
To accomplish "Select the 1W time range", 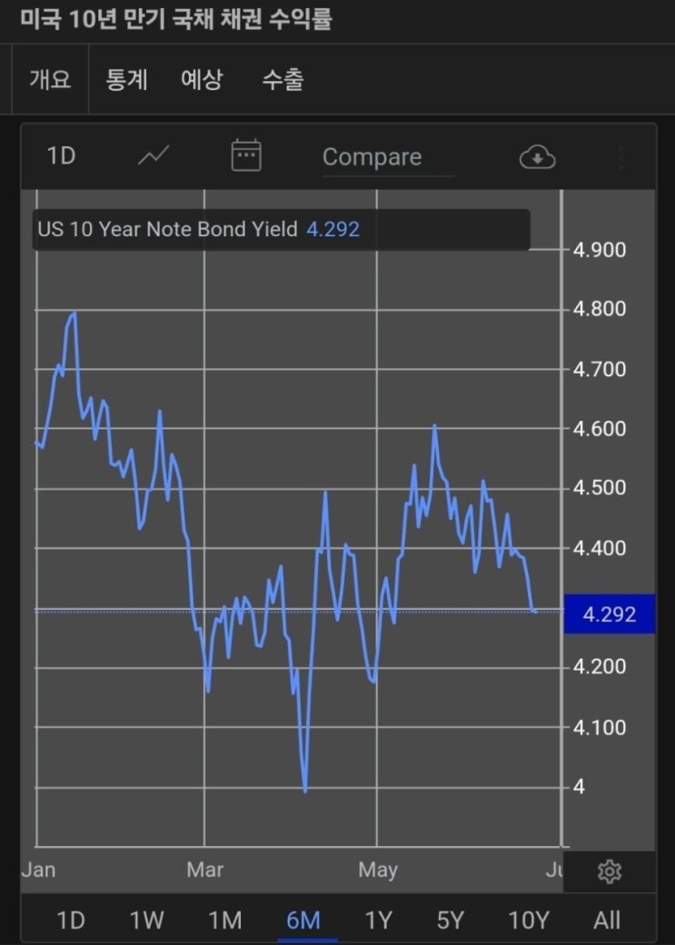I will pyautogui.click(x=146, y=920).
